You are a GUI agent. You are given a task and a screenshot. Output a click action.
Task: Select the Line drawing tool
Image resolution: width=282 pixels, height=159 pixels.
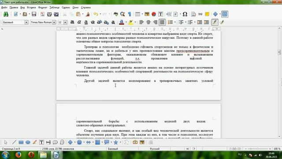click(x=14, y=142)
